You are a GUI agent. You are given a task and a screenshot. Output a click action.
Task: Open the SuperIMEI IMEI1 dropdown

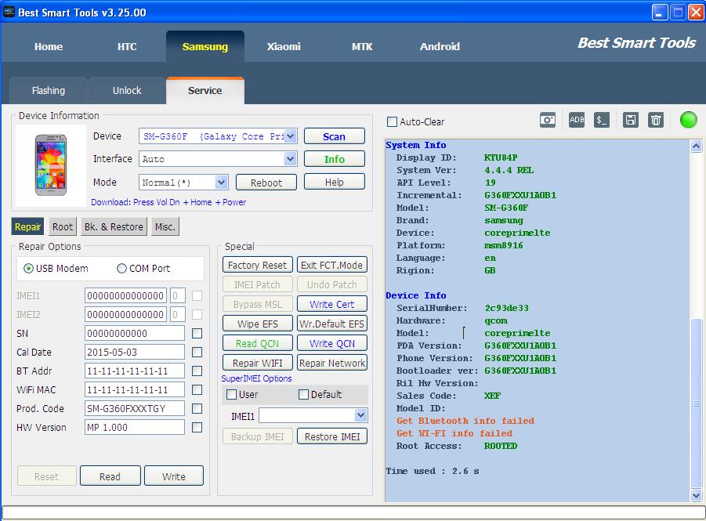coord(360,415)
